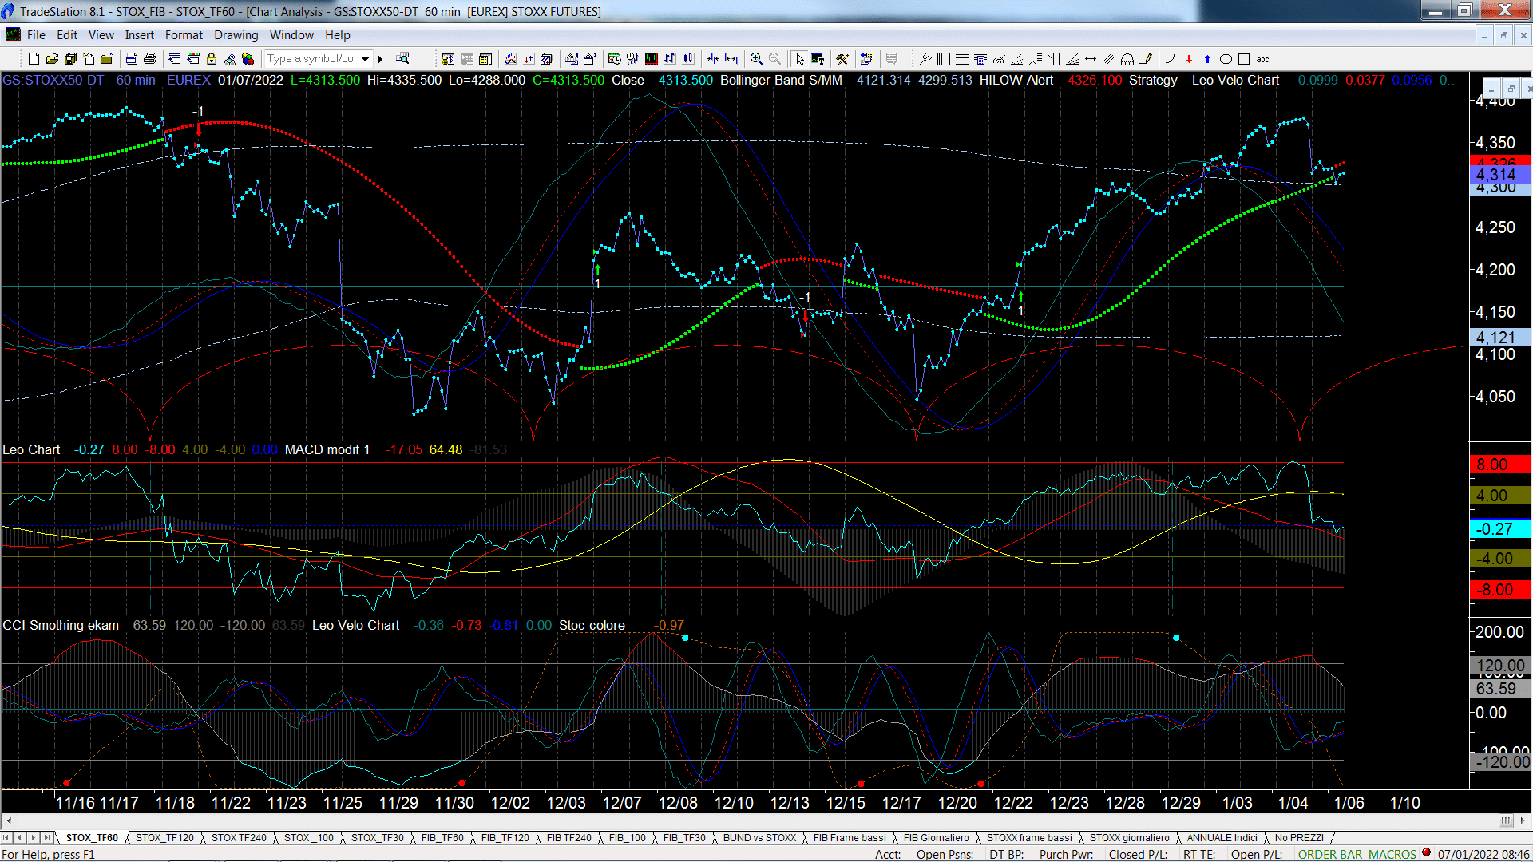The image size is (1533, 862).
Task: Click the space bars closer icon
Action: tap(713, 58)
